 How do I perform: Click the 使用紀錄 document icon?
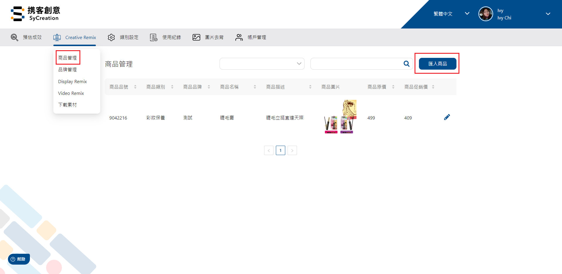point(154,37)
